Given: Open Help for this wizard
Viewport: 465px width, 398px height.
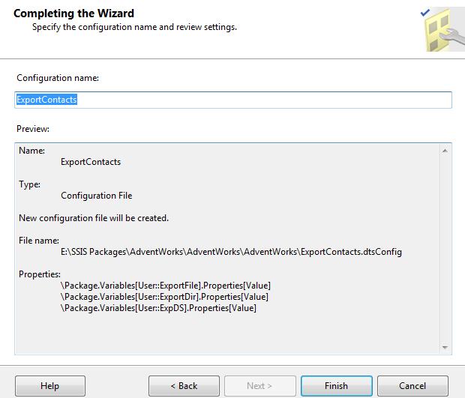Looking at the screenshot, I should (x=49, y=386).
